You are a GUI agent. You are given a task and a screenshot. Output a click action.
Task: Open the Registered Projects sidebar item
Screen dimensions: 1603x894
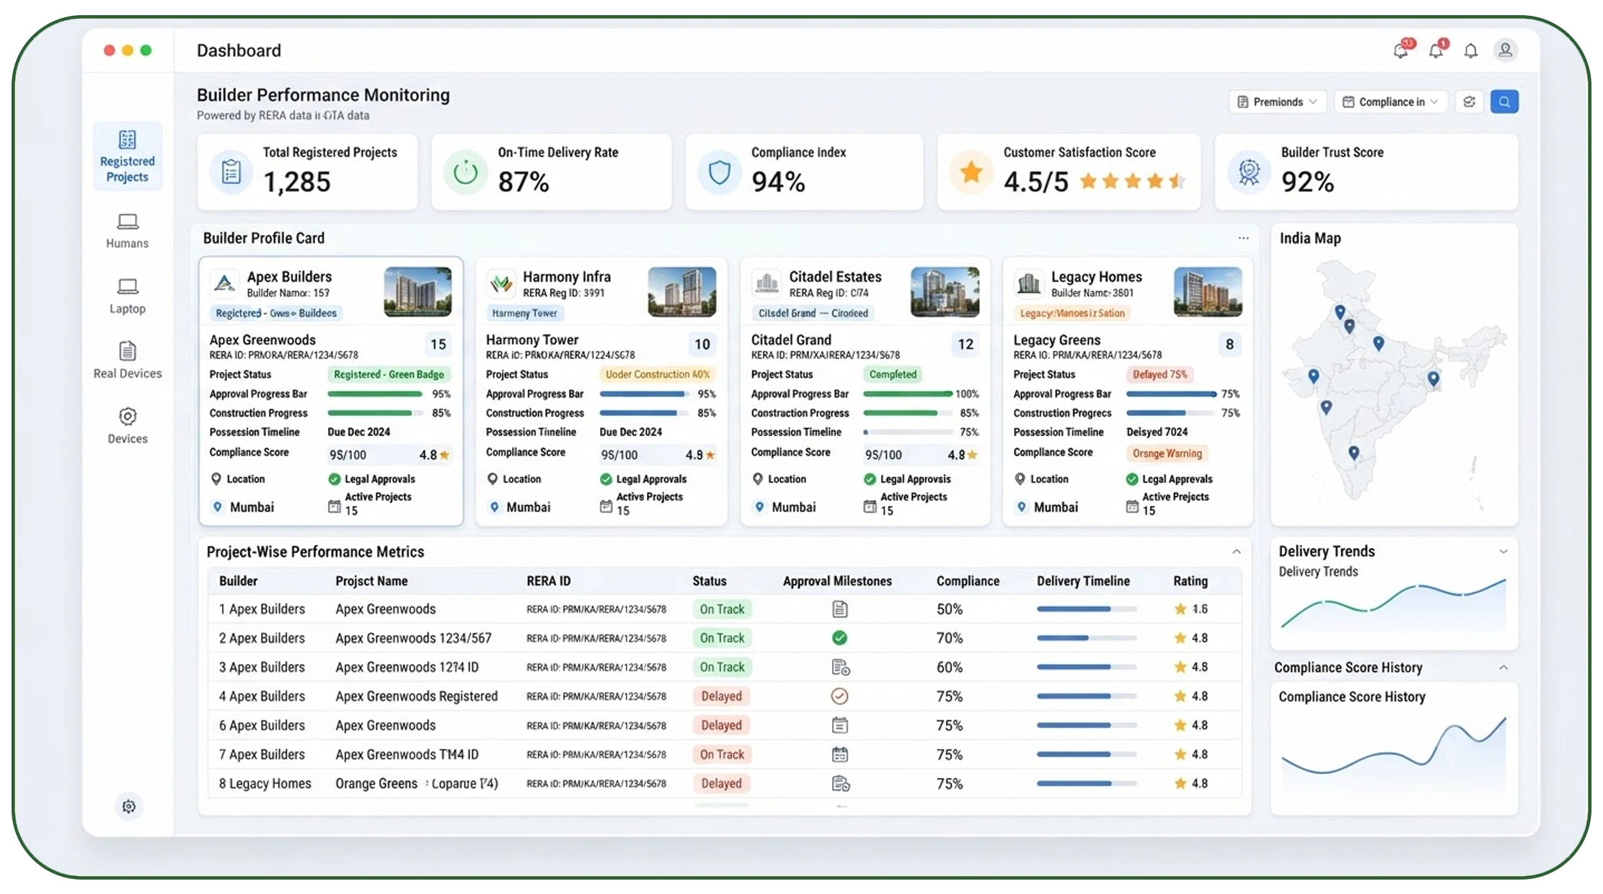[x=128, y=156]
